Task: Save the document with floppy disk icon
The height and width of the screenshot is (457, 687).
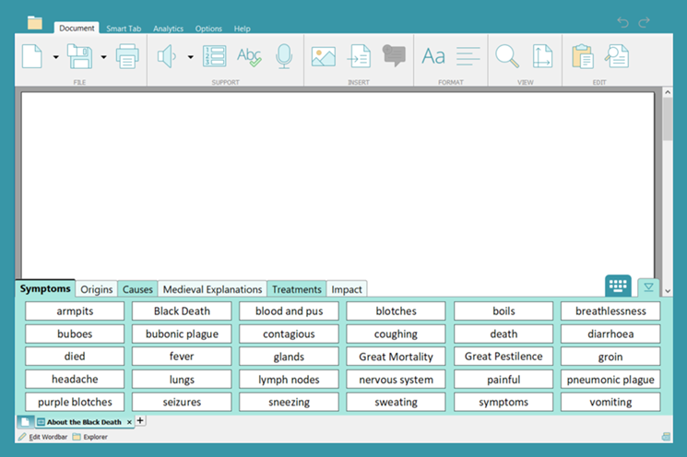Action: (x=79, y=56)
